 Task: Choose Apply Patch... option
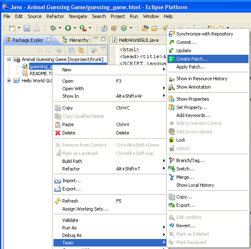208,67
